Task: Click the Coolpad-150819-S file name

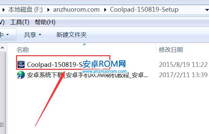Action: point(55,65)
